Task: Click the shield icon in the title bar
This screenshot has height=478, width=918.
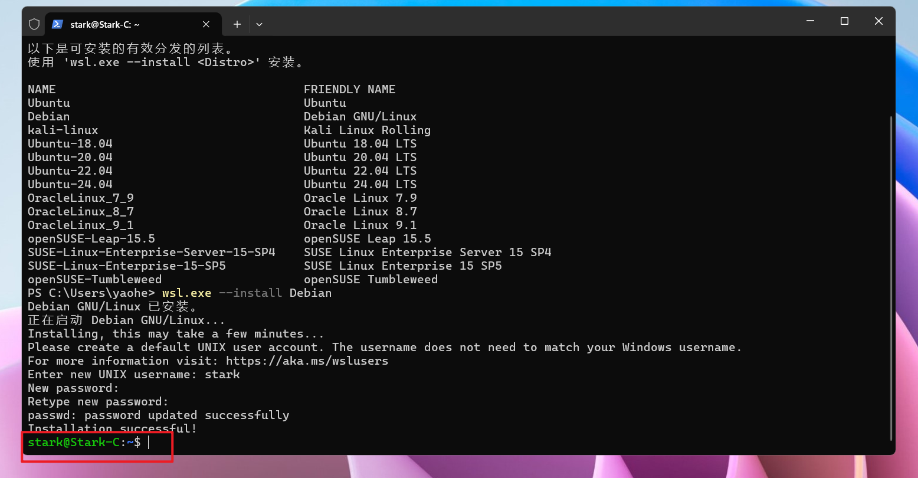Action: 34,24
